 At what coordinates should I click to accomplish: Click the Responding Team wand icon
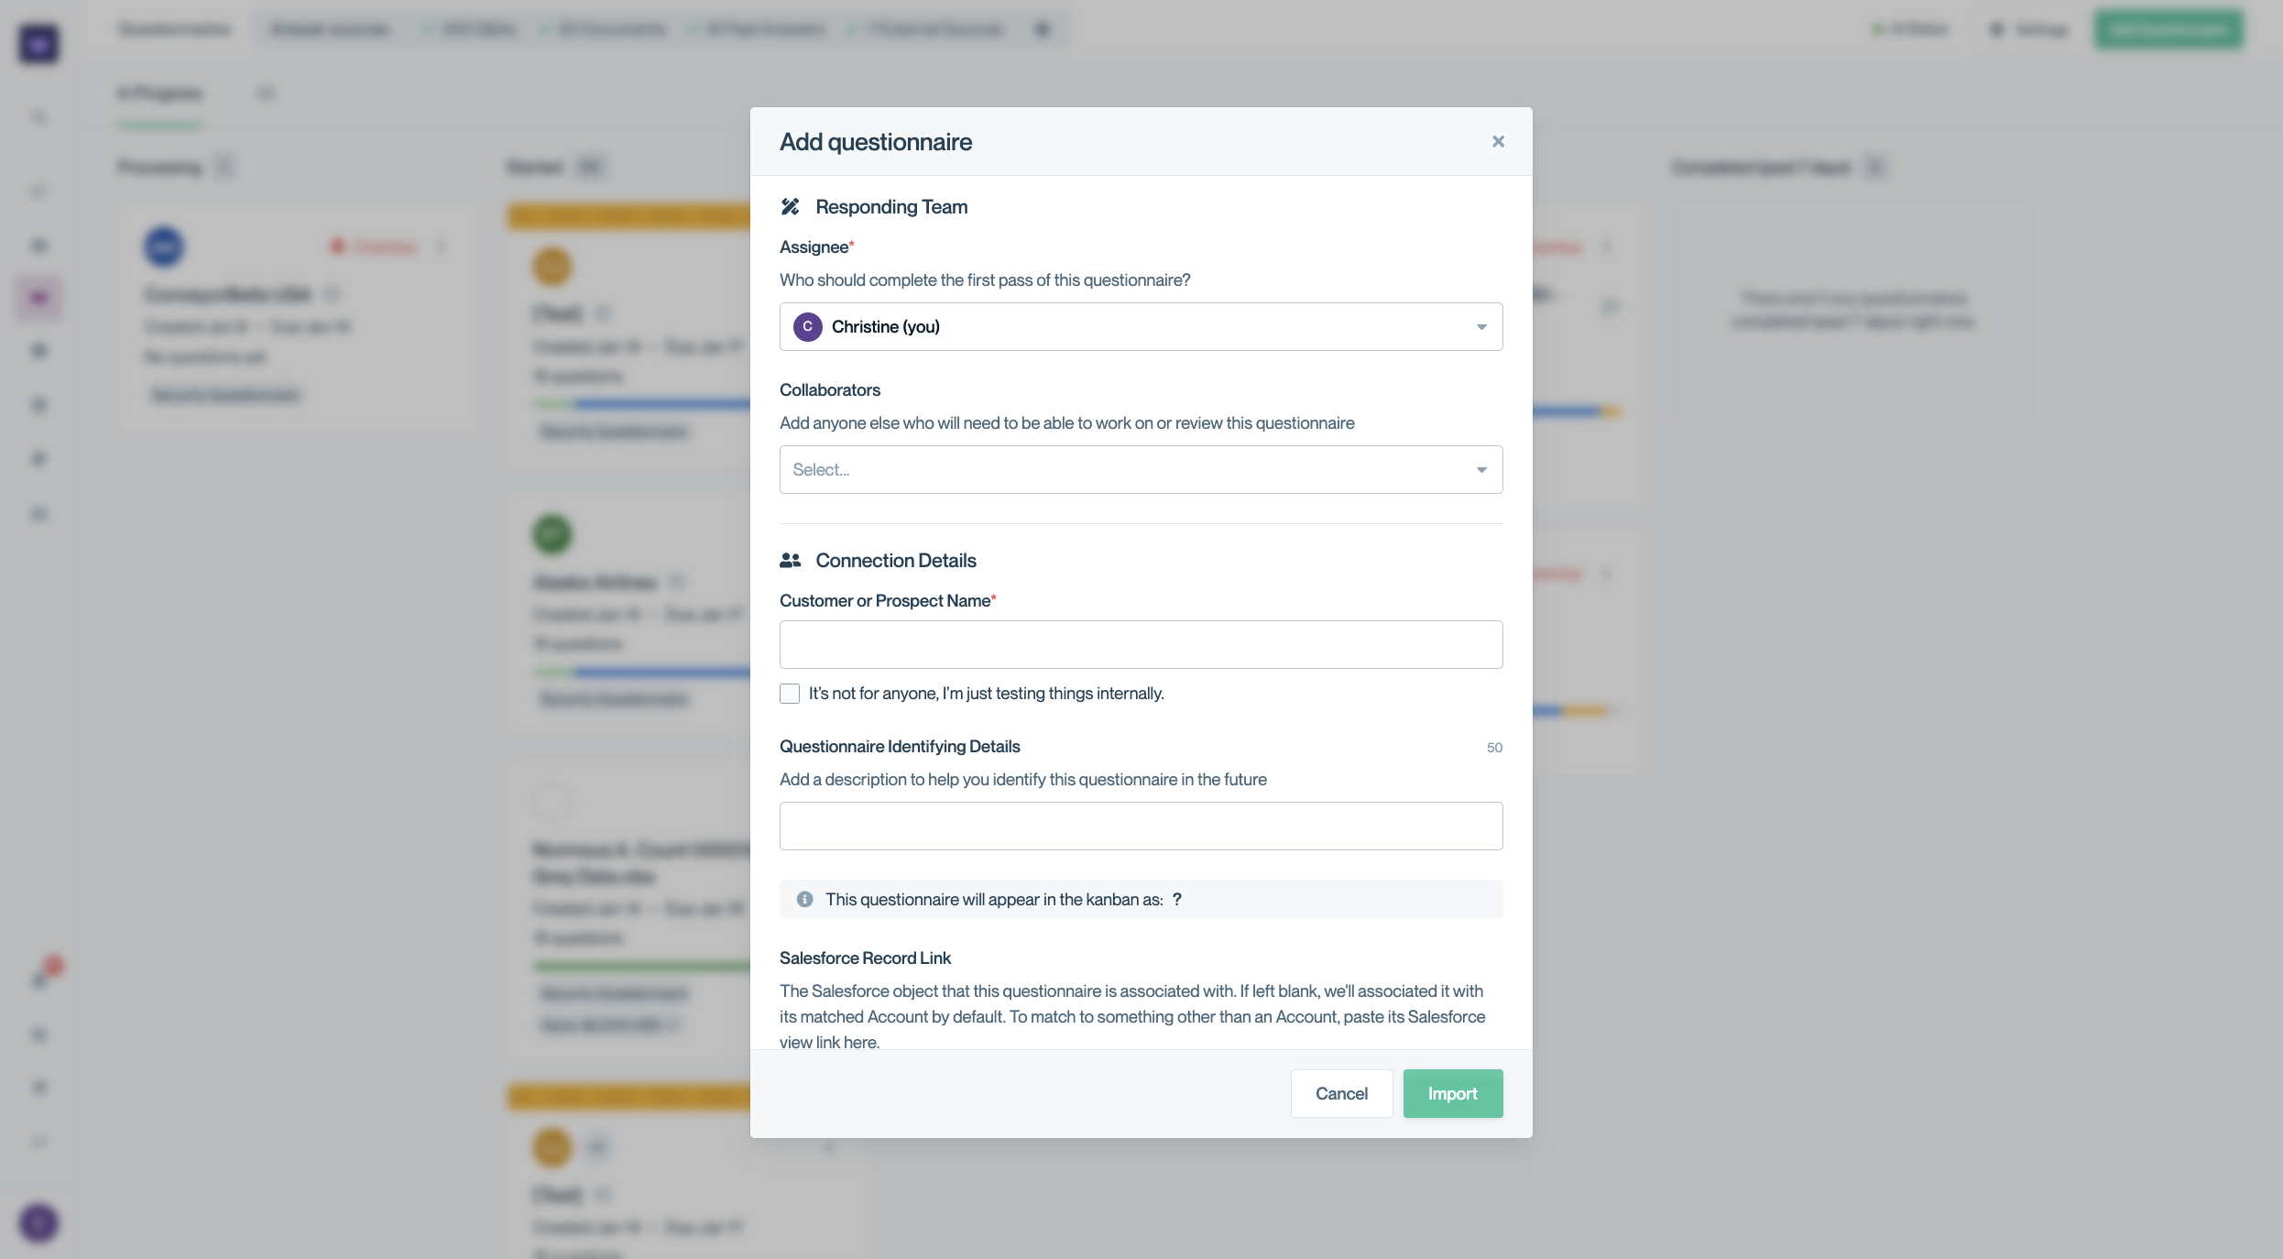(x=790, y=207)
